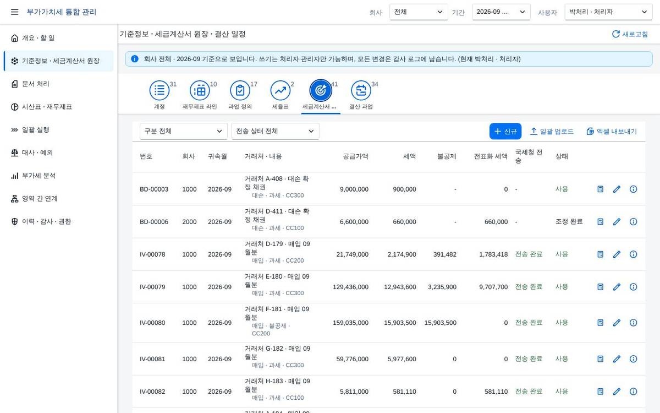Edit row IV-00082 with pencil icon
The height and width of the screenshot is (413, 660).
pyautogui.click(x=617, y=392)
